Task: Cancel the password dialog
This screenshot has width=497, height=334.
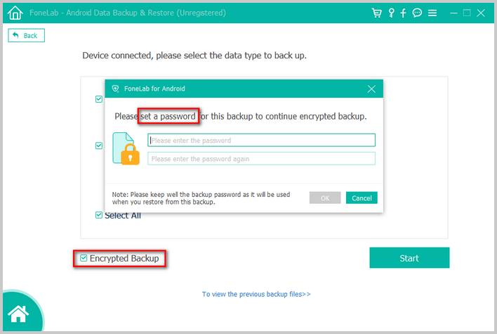Action: tap(362, 198)
